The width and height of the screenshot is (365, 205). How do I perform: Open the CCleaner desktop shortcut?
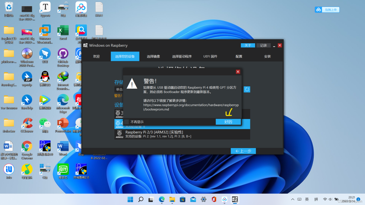[x=27, y=125]
